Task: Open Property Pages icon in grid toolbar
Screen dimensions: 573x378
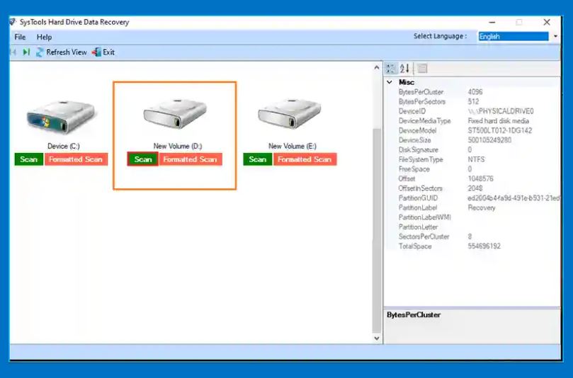Action: (422, 68)
